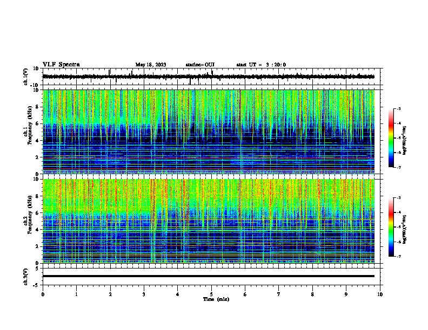Click the "-3" label on ch.1 colorbar
The height and width of the screenshot is (330, 428).
[399, 108]
